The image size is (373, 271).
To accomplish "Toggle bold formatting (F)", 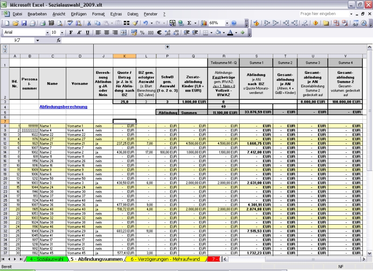I will (71, 32).
